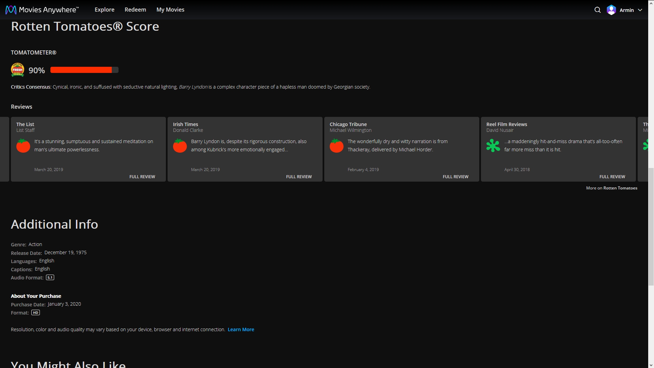The width and height of the screenshot is (654, 368).
Task: Click the 90% Tomatometer score bar
Action: 84,70
